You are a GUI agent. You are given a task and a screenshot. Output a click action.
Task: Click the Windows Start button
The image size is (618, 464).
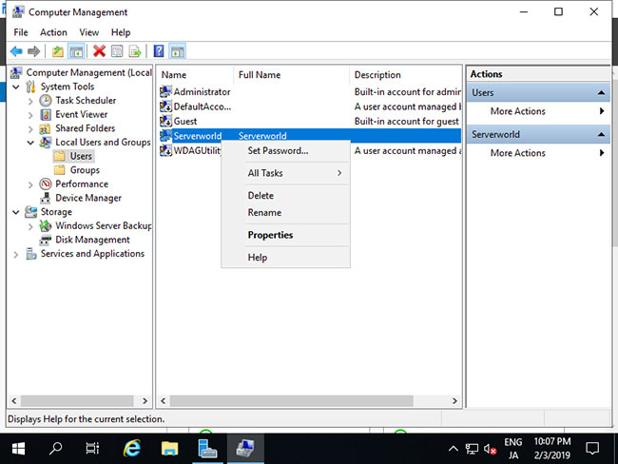(18, 449)
